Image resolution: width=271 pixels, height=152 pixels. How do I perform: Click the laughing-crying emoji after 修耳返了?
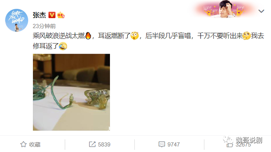63,46
